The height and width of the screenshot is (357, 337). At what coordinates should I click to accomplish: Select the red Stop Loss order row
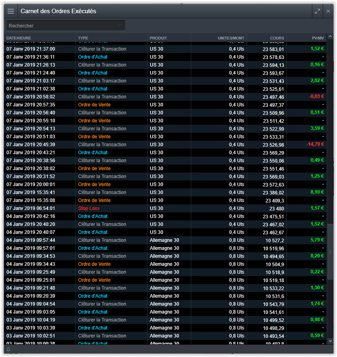(x=89, y=208)
